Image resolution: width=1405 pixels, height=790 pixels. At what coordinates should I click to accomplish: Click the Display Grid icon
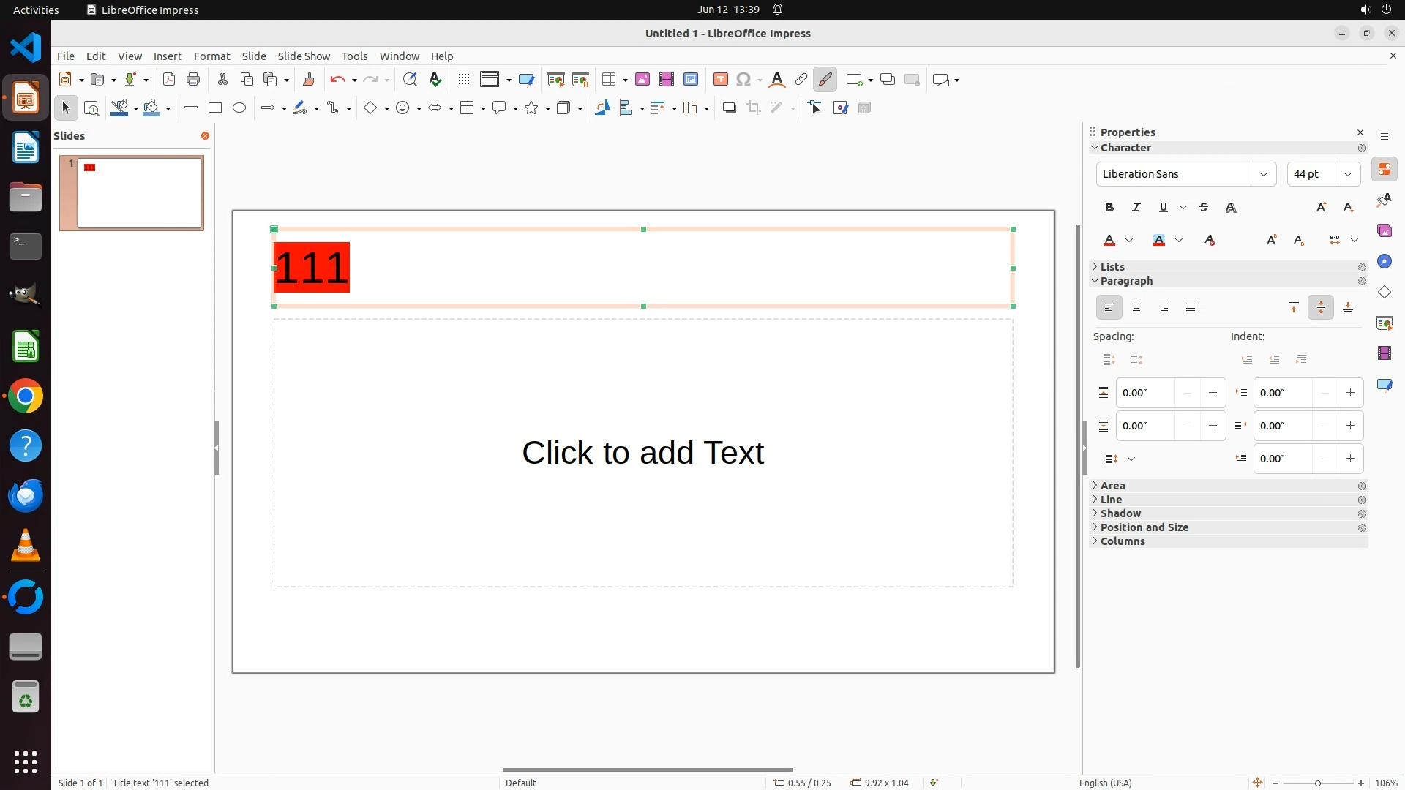(x=464, y=80)
